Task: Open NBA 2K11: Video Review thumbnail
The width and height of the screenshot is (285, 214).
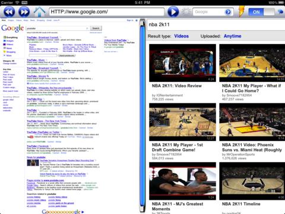Action: tap(182, 63)
